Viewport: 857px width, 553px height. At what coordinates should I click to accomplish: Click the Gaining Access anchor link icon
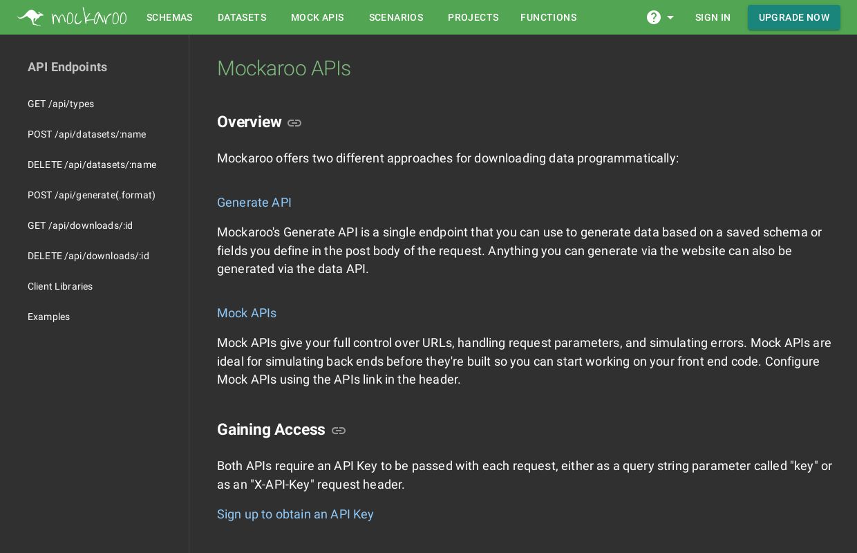pyautogui.click(x=339, y=431)
